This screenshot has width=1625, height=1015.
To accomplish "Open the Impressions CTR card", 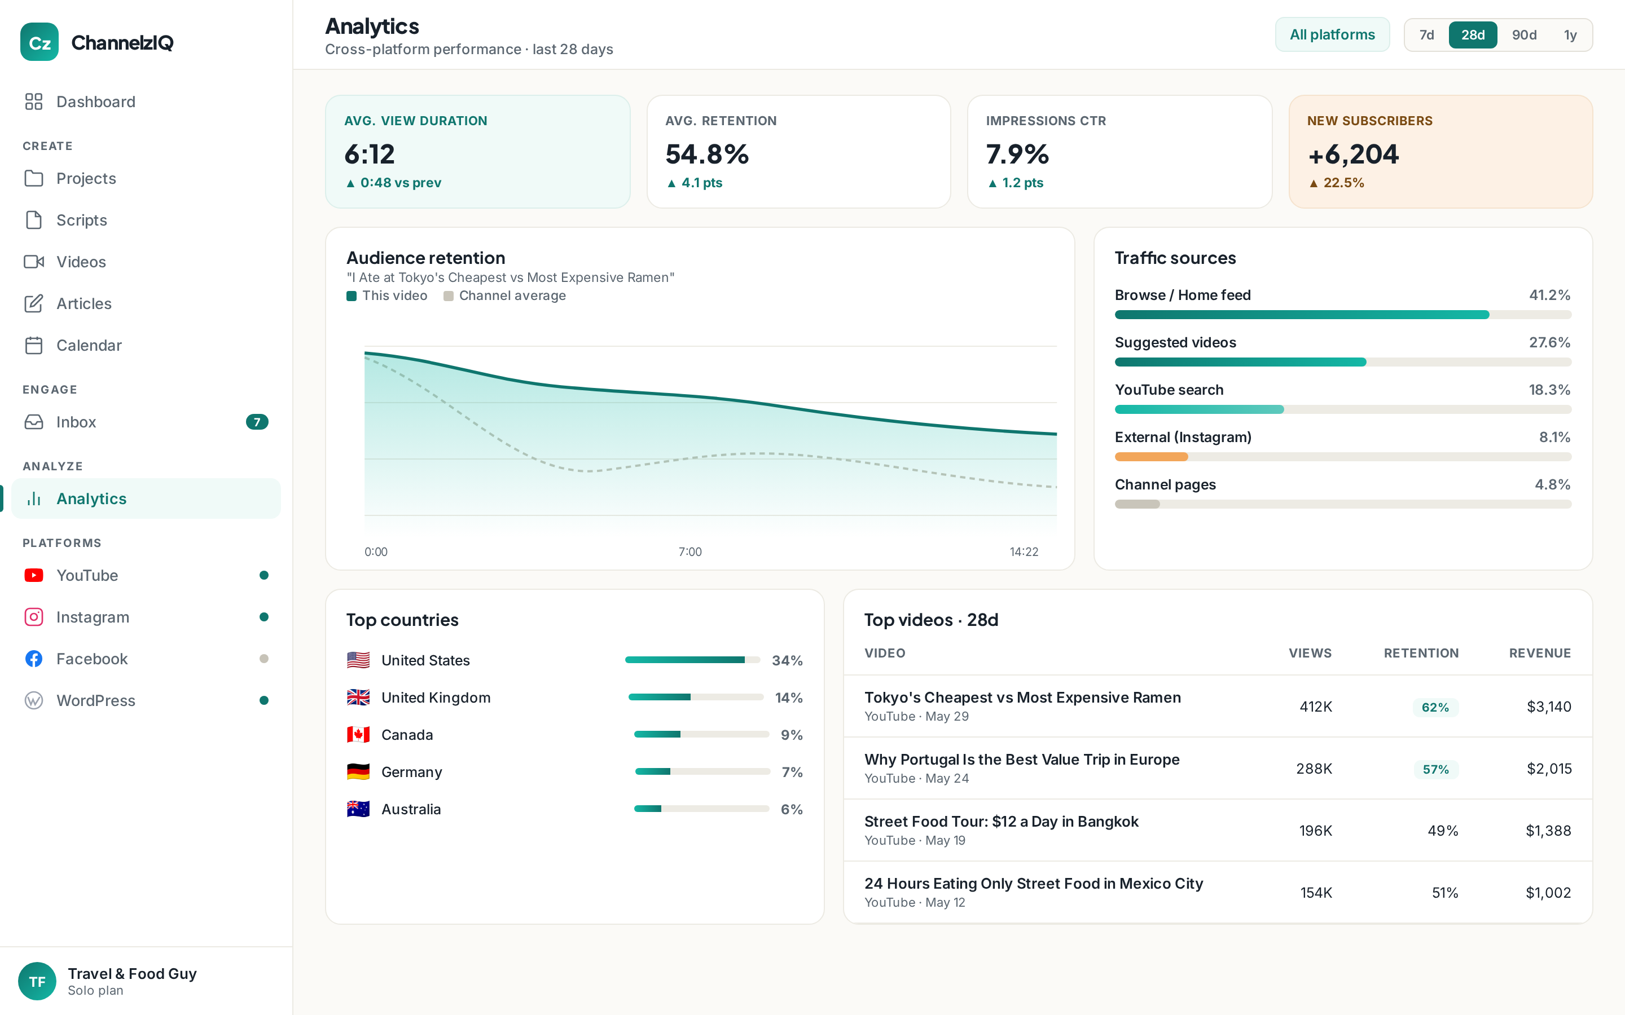I will click(1119, 152).
